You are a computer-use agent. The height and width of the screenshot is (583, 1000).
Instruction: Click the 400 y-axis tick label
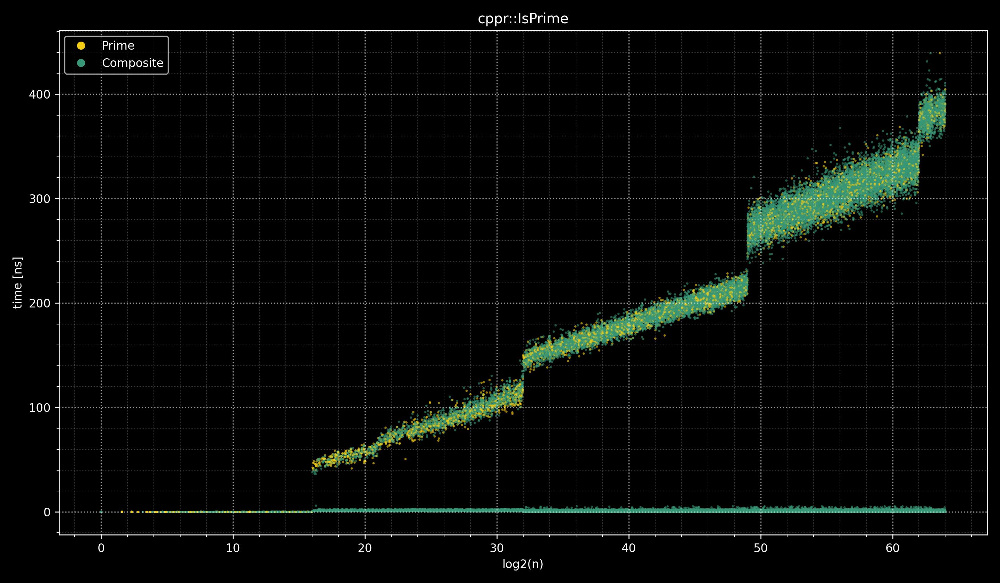[x=39, y=94]
